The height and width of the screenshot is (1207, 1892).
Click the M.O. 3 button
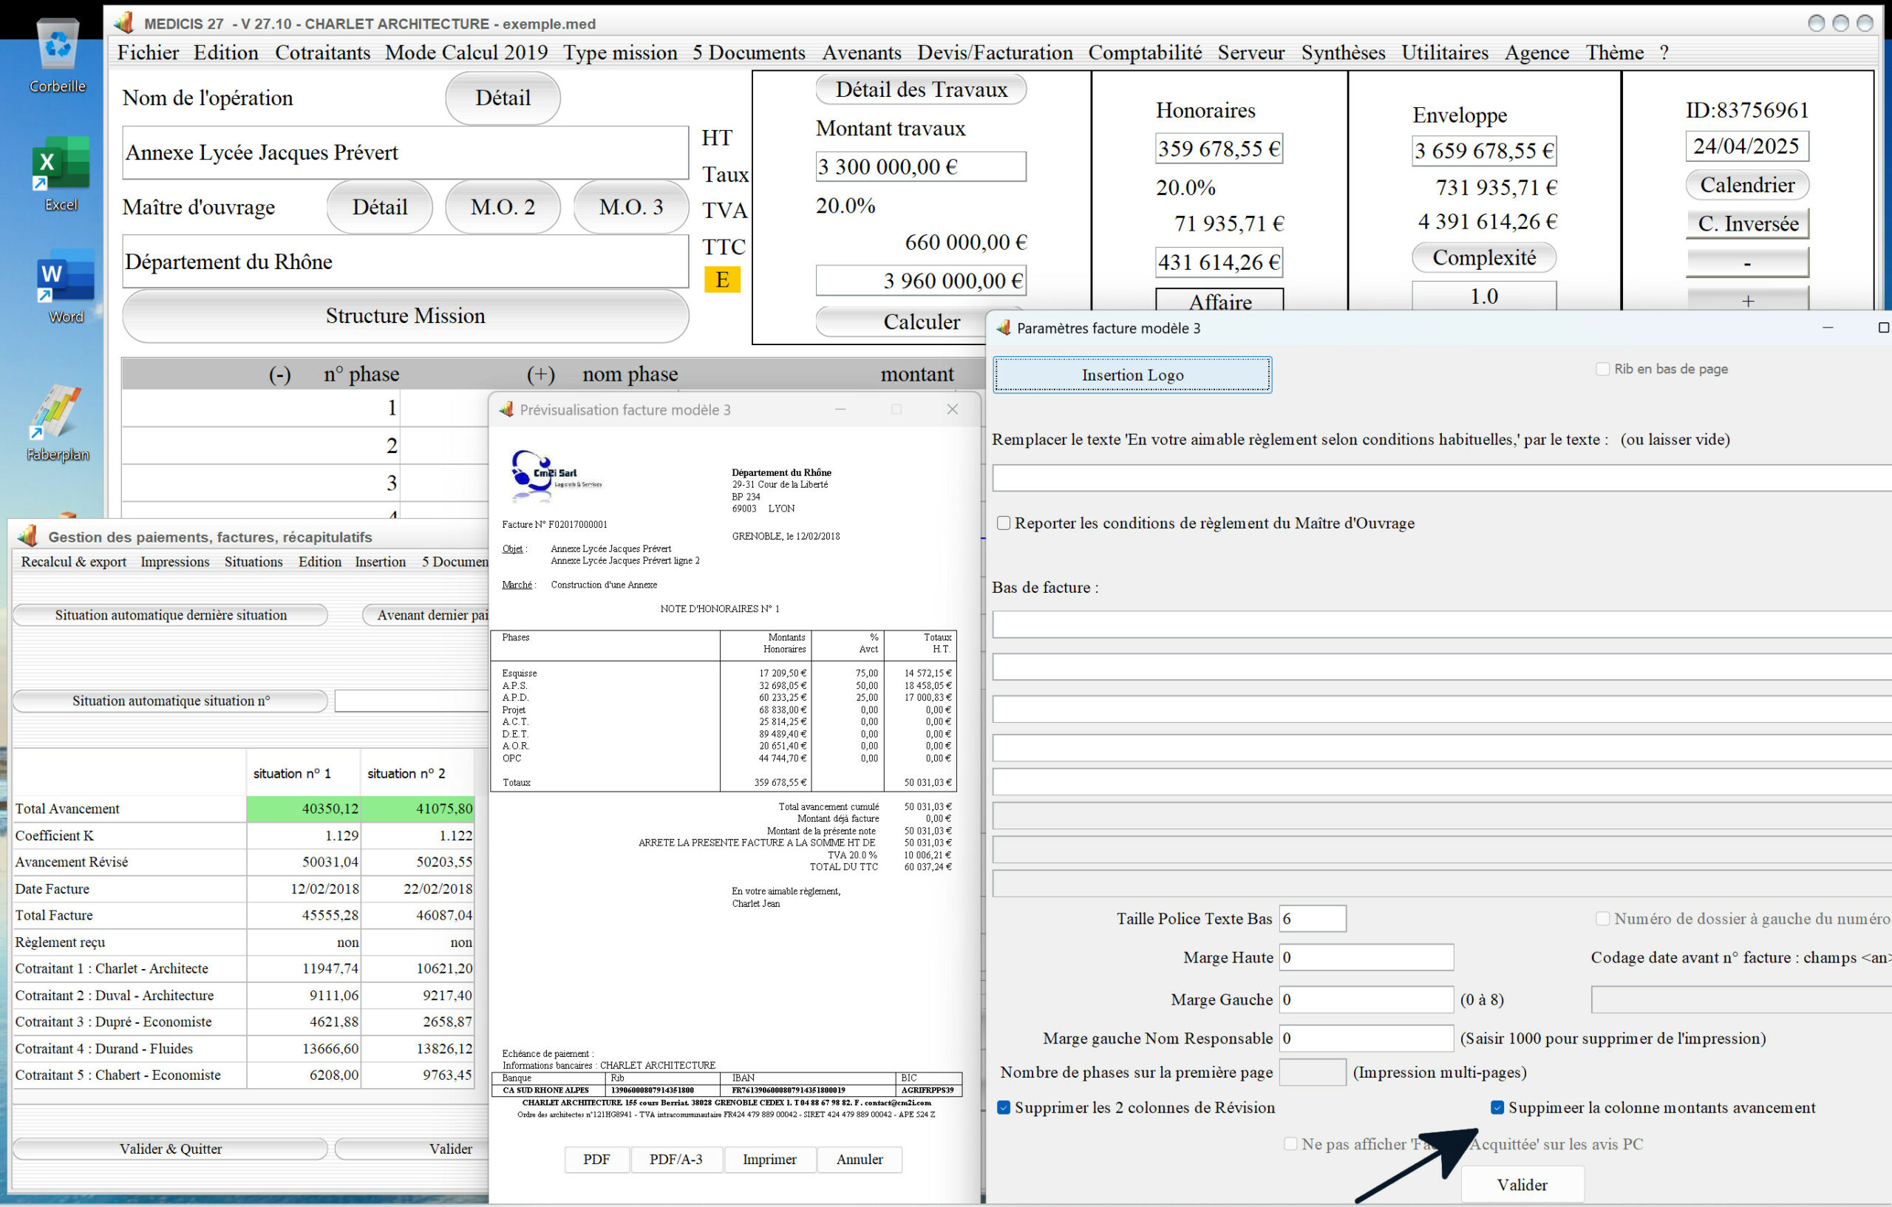click(631, 208)
